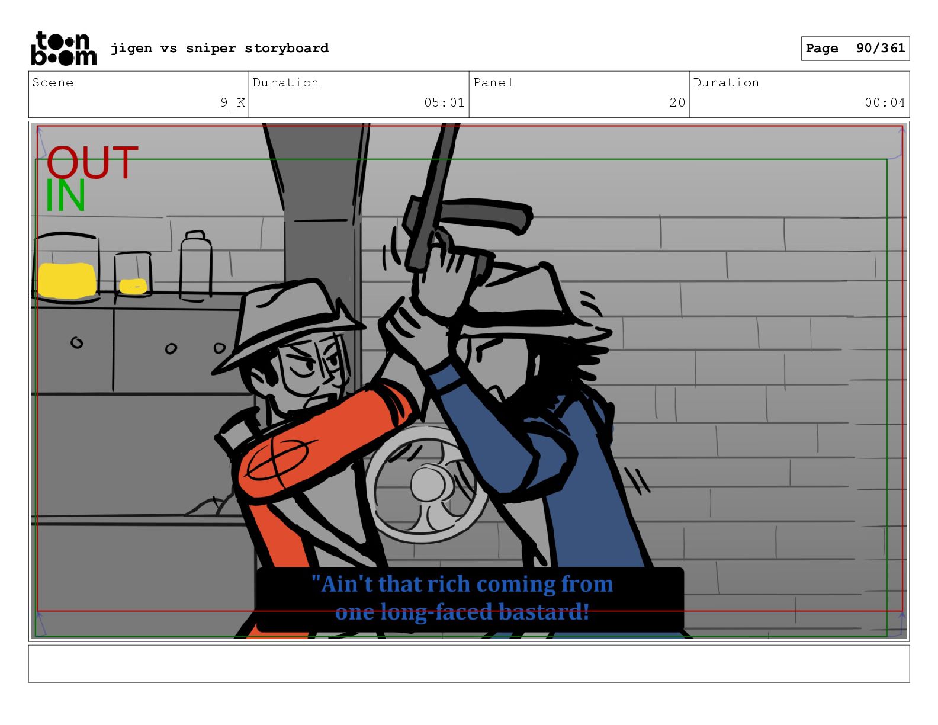938x725 pixels.
Task: Click the "Page 90/361" page indicator
Action: (x=855, y=48)
